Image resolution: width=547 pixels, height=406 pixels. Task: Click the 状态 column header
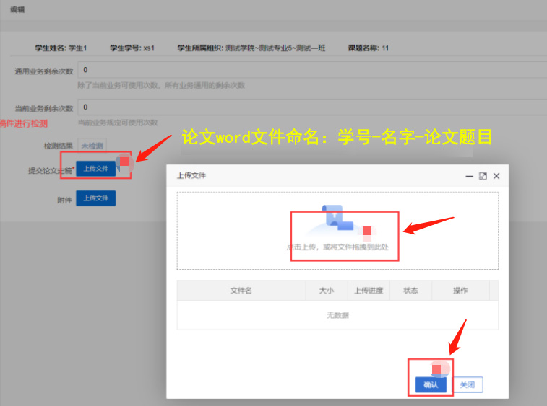point(411,291)
